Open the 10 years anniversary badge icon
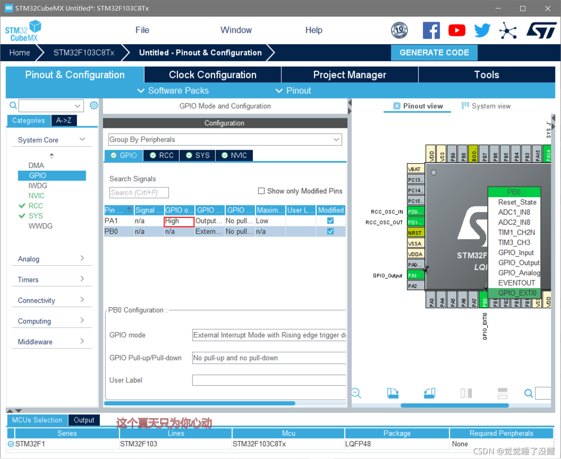The width and height of the screenshot is (561, 459). (x=399, y=30)
